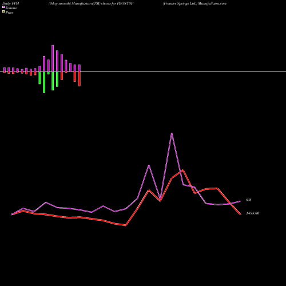Click the highest peak of red price line
The width and height of the screenshot is (286, 286).
point(183,170)
